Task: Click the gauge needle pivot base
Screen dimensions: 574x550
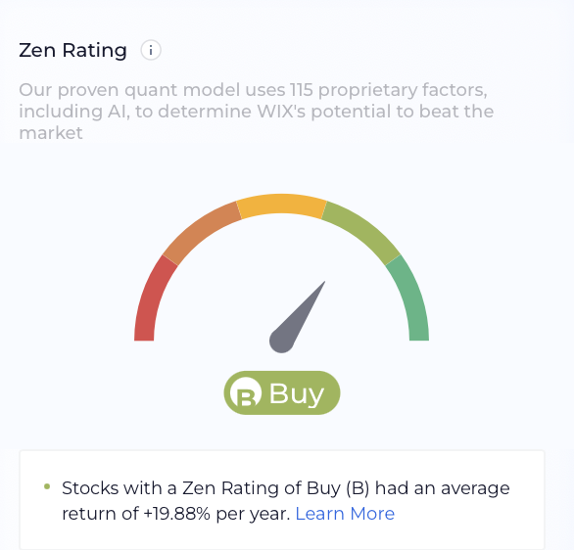Action: [281, 341]
